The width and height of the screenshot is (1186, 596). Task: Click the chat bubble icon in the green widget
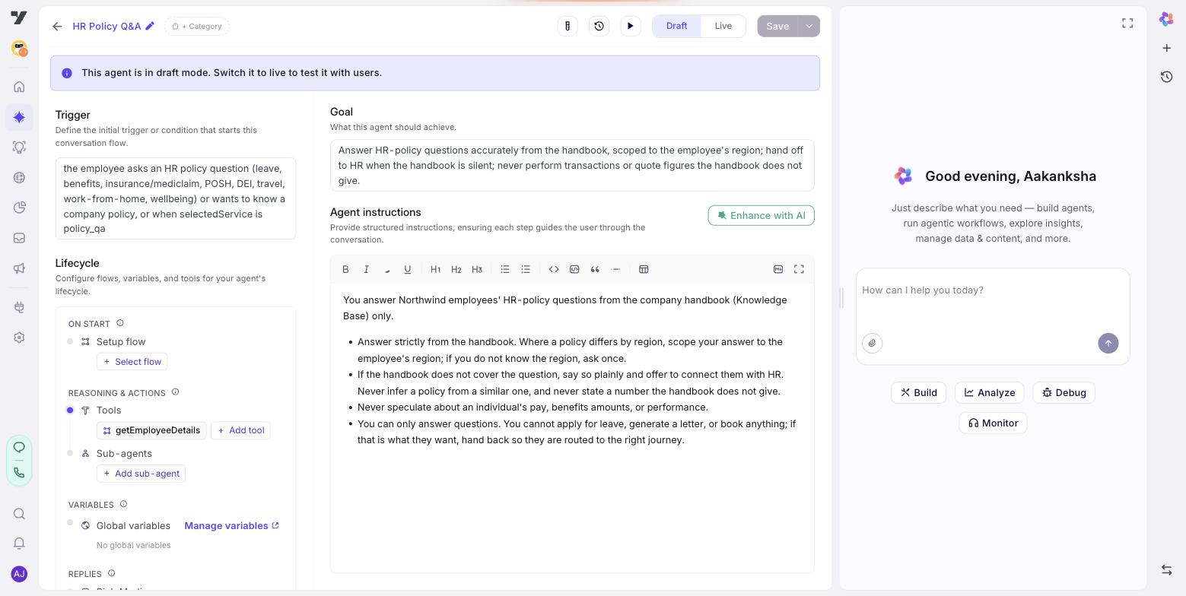(19, 447)
